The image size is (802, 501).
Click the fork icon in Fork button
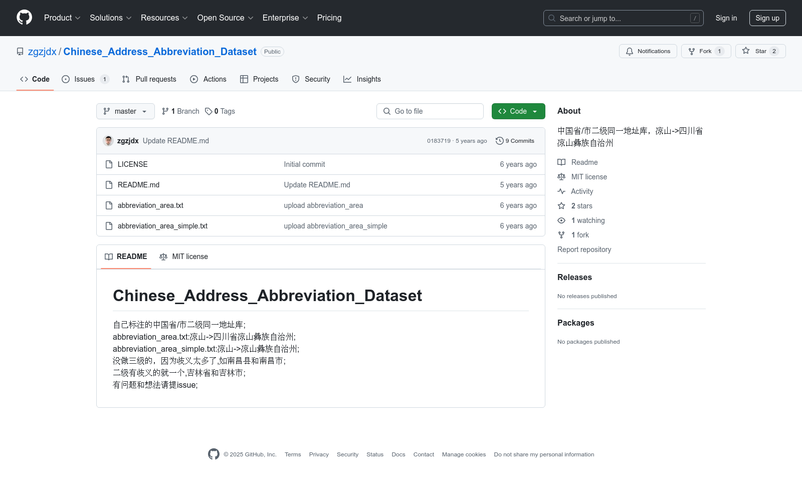click(692, 51)
